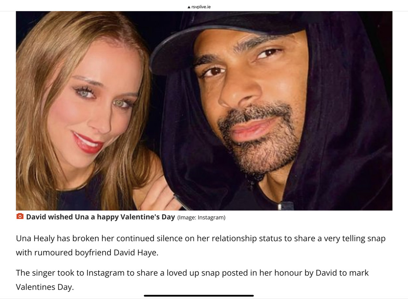408x299 pixels.
Task: Tap the woman's red lips in the photo
Action: 88,143
